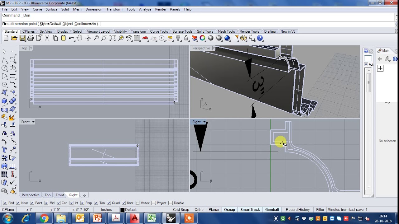Click the Windows Start button

tap(7, 218)
